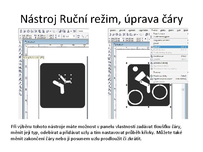203x152 pixels.
Task: Select Ellipse tool in left screenshot toolbox
Action: coord(20,64)
